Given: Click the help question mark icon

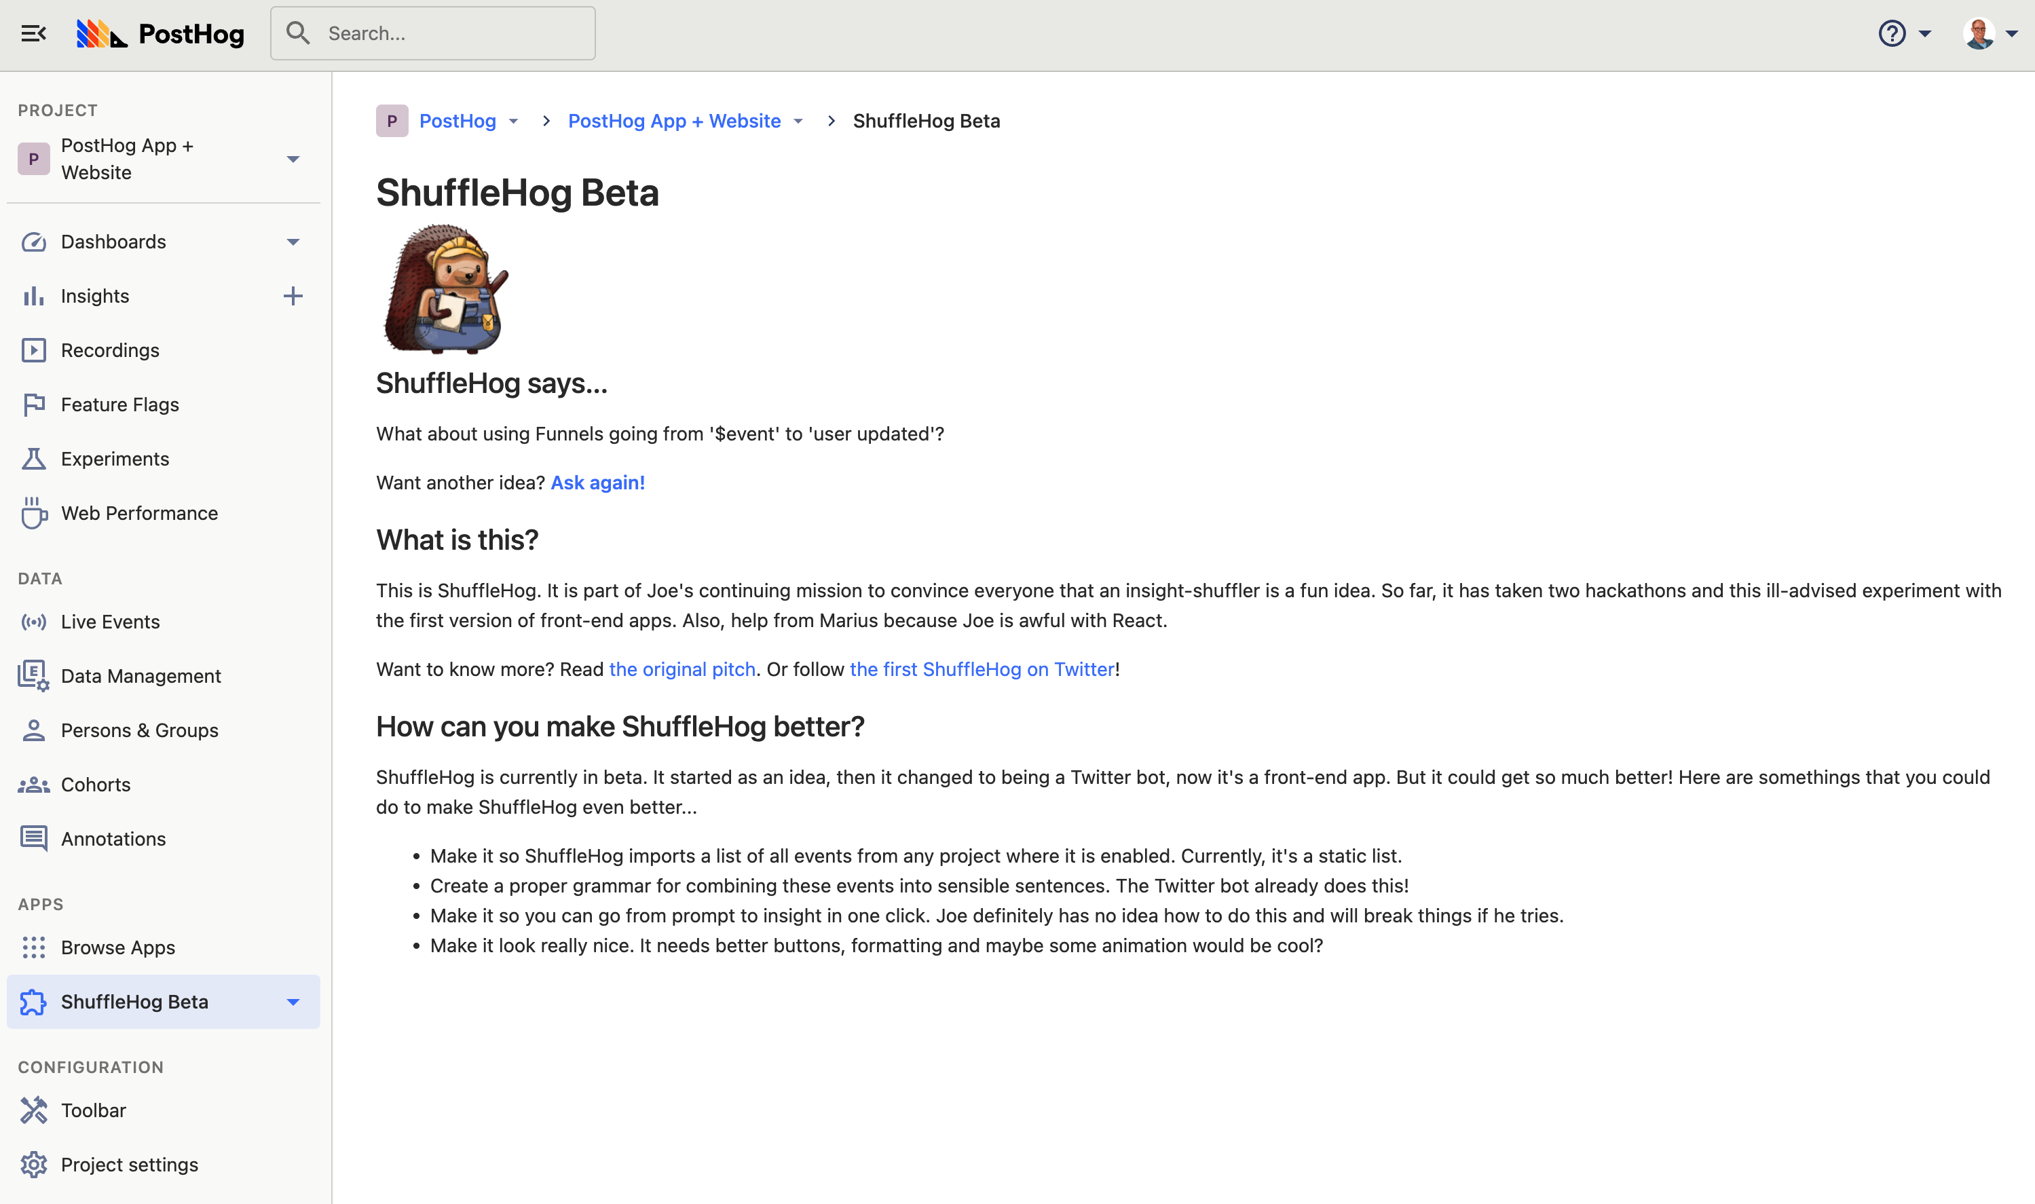Looking at the screenshot, I should [x=1891, y=33].
